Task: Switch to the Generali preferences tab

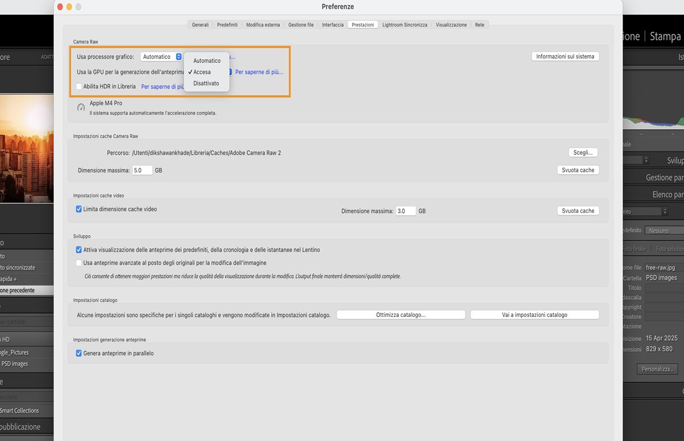Action: click(x=200, y=24)
